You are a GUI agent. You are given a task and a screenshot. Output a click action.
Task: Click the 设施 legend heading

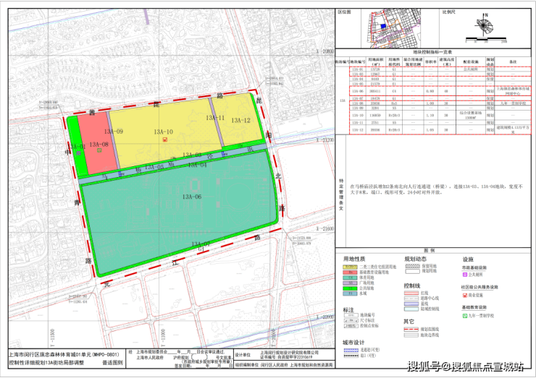point(468,259)
